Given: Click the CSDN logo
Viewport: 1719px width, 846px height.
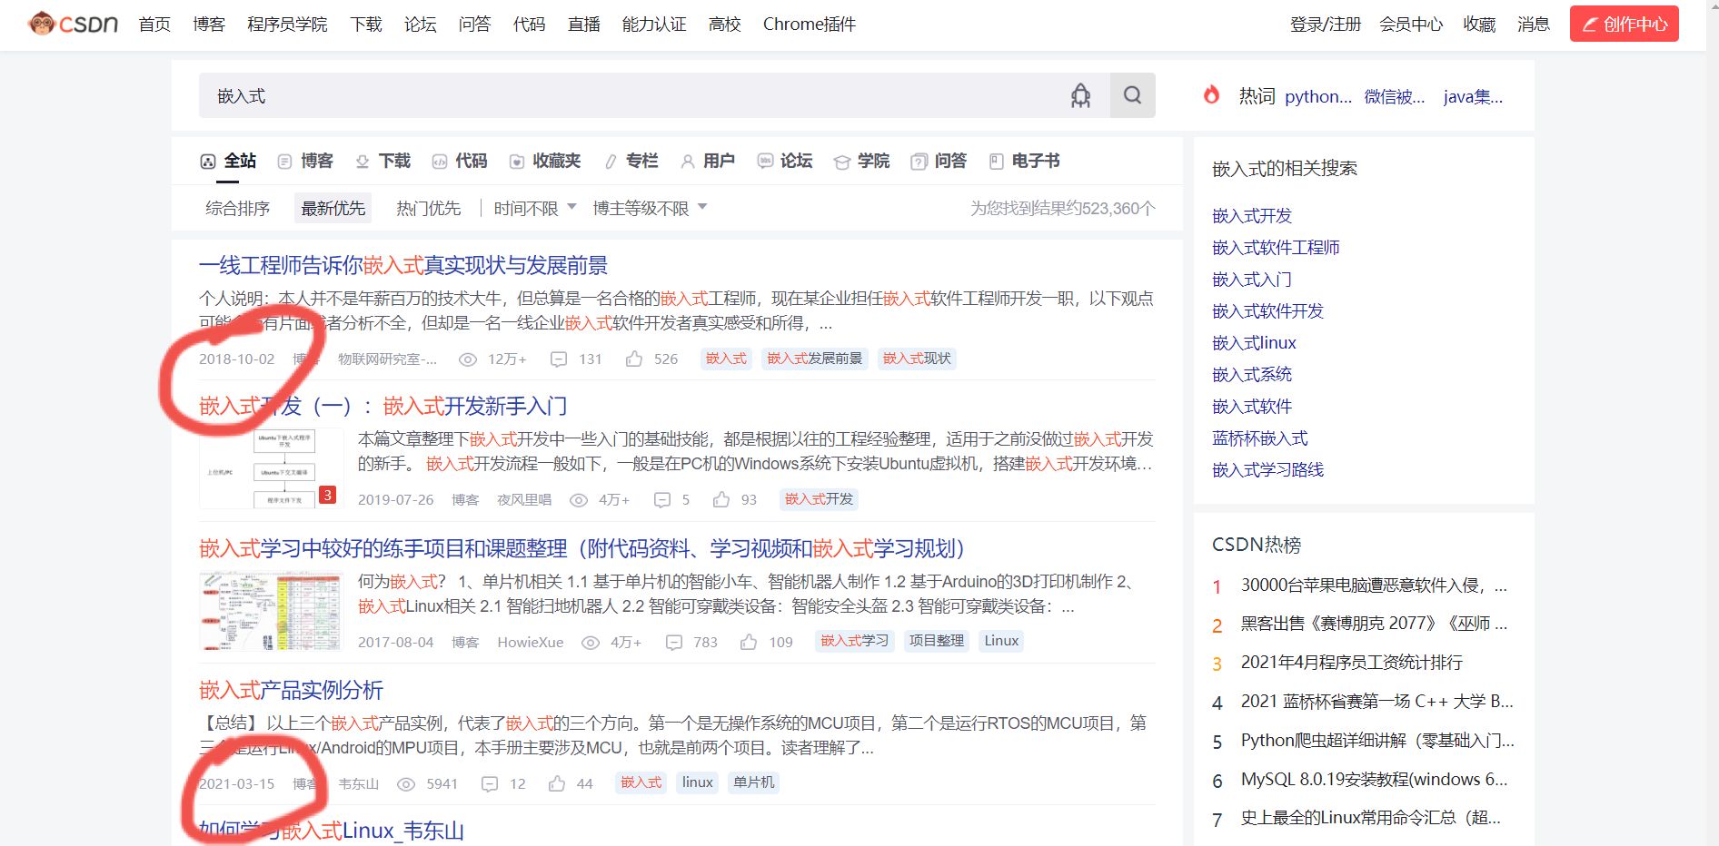Looking at the screenshot, I should tap(74, 24).
